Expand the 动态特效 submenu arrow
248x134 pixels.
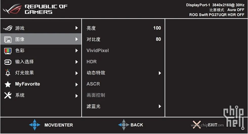pyautogui.click(x=160, y=73)
